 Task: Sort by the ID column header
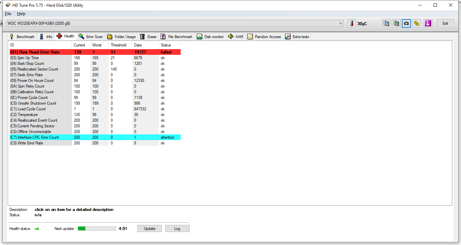click(x=40, y=45)
